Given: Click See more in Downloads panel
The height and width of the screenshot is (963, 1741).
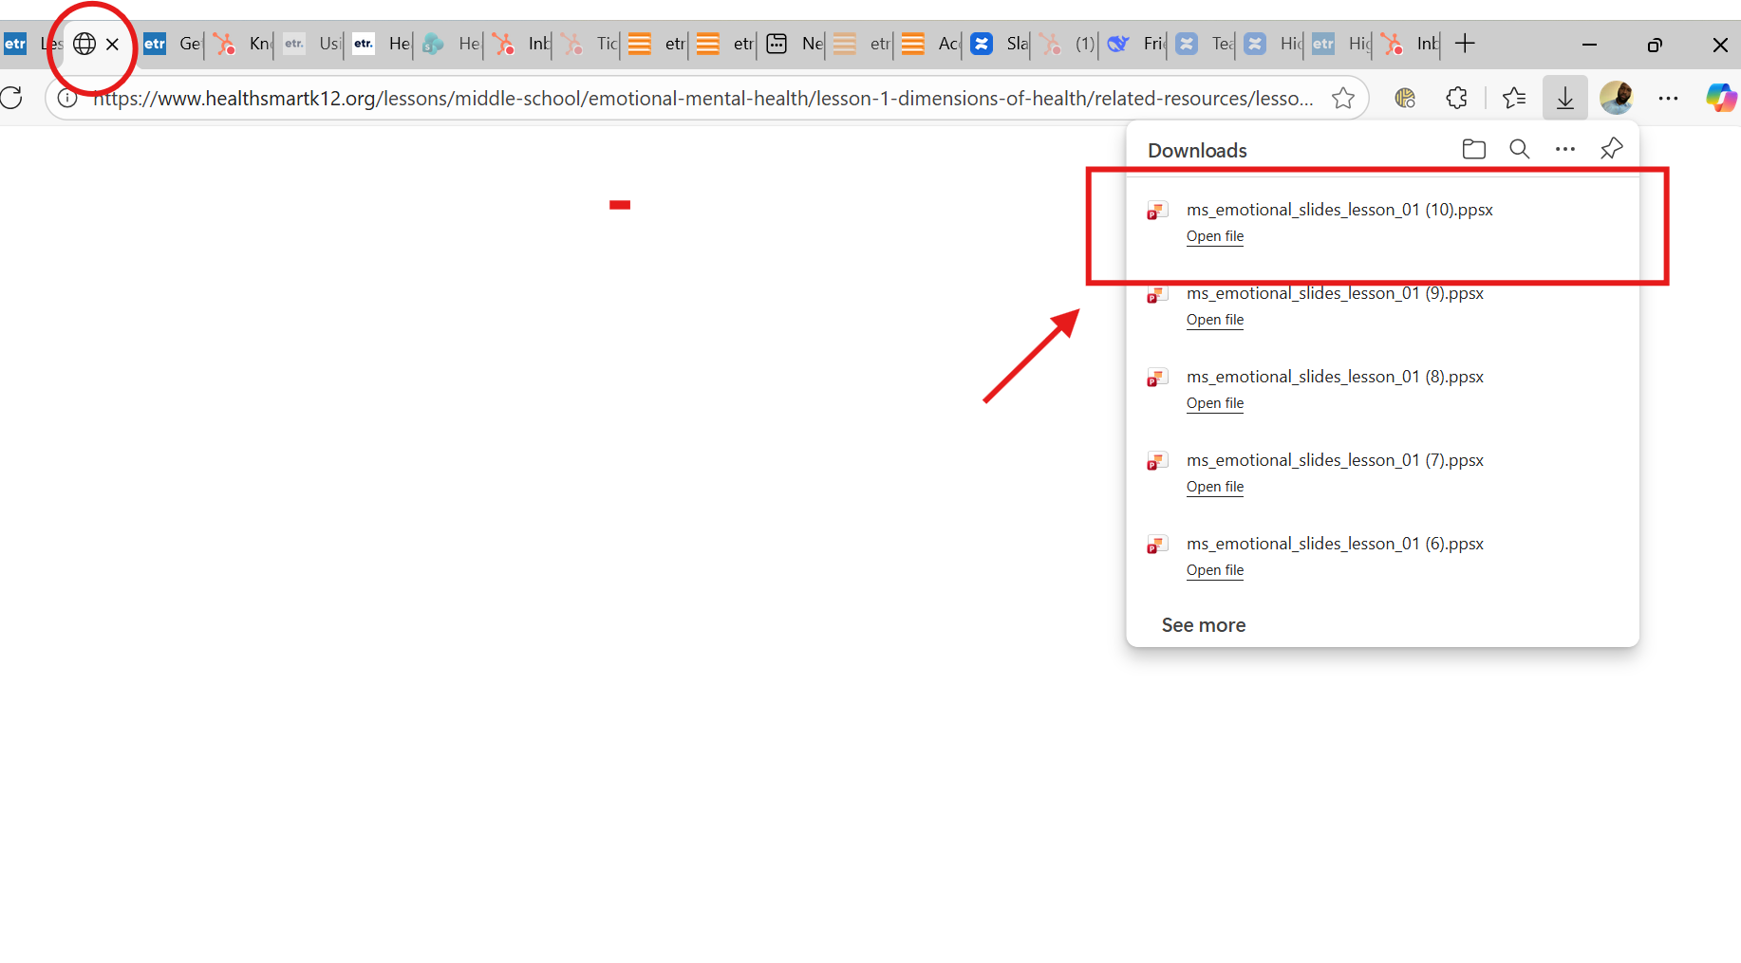Looking at the screenshot, I should (1204, 625).
